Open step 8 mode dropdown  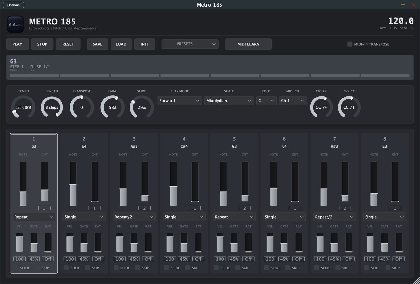click(385, 217)
